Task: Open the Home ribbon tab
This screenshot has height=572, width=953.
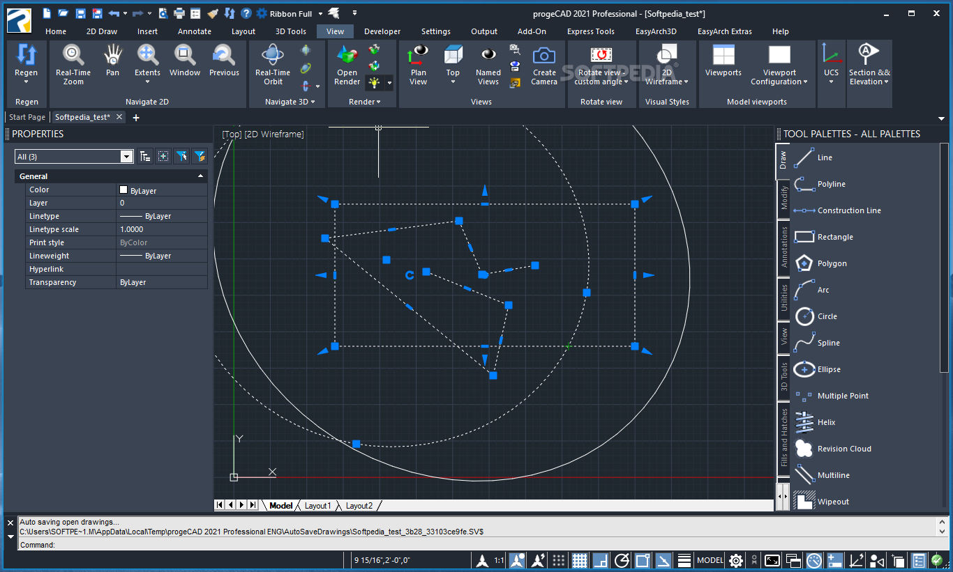Action: click(x=56, y=31)
